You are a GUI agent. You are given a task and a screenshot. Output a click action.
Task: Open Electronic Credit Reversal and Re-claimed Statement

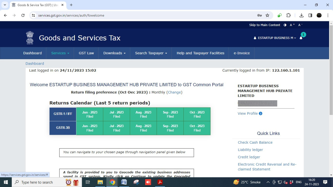[x=267, y=167]
